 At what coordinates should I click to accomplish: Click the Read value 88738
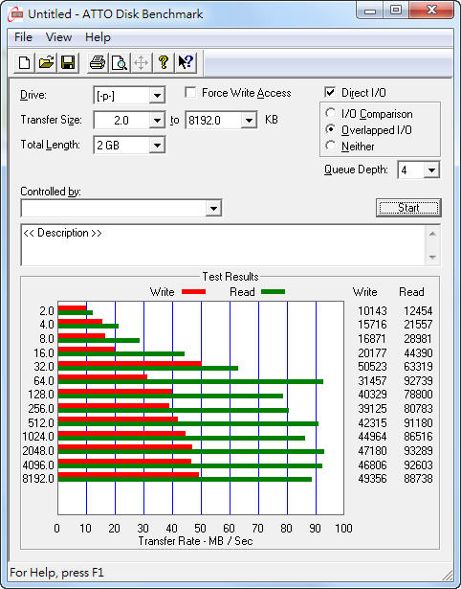click(x=418, y=479)
